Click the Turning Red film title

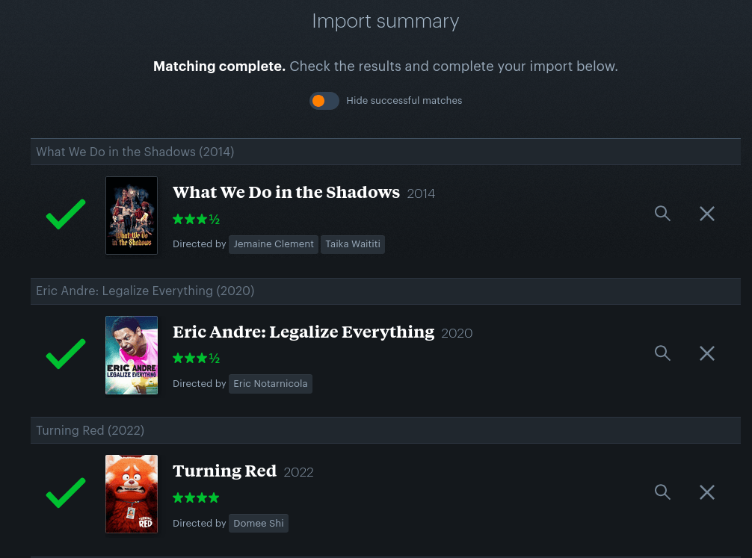[224, 471]
